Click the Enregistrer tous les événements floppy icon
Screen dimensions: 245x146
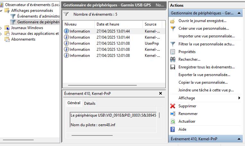point(173,67)
